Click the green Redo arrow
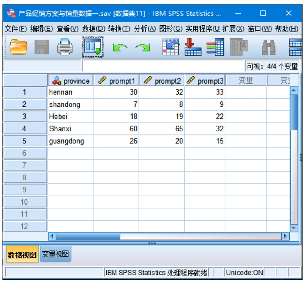 tap(142, 48)
